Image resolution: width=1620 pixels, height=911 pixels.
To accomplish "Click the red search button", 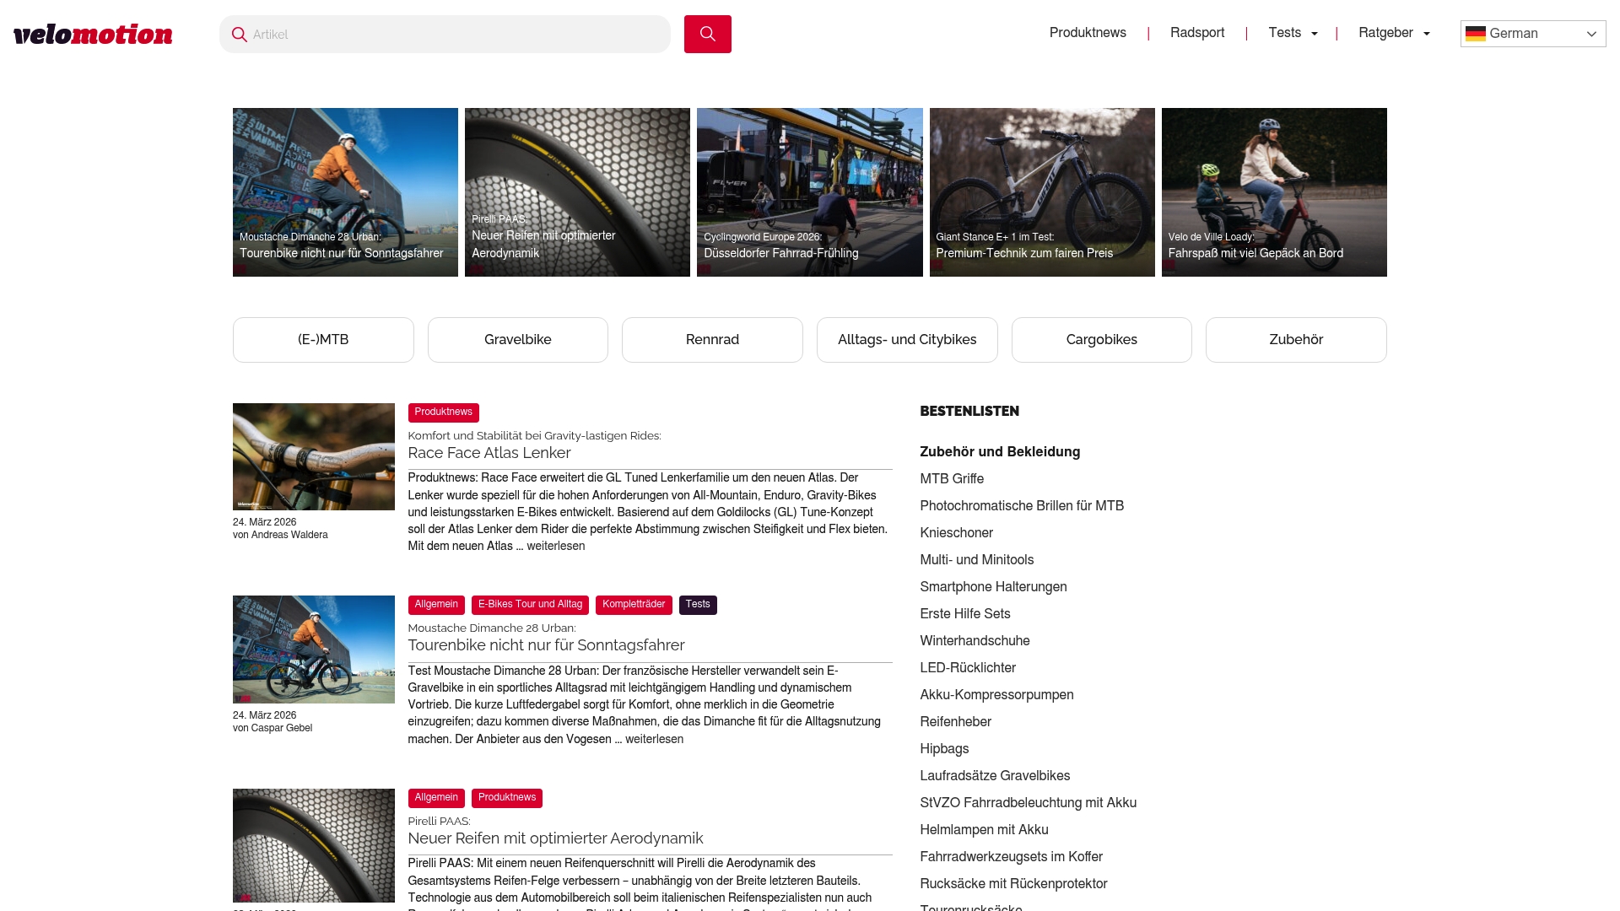I will click(707, 34).
